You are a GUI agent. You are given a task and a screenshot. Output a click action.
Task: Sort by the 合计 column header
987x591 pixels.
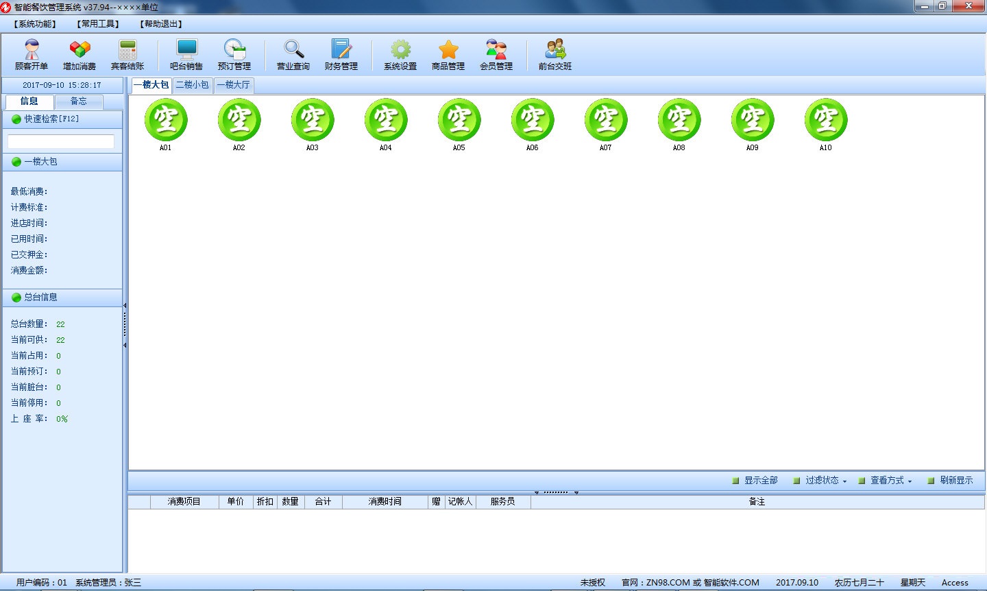pos(324,502)
